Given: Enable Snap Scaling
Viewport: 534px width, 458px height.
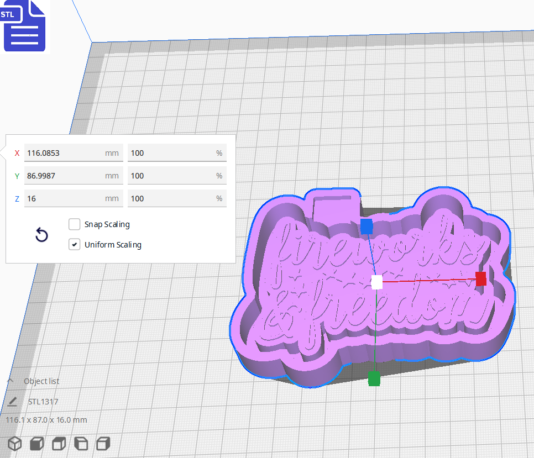Looking at the screenshot, I should tap(75, 224).
